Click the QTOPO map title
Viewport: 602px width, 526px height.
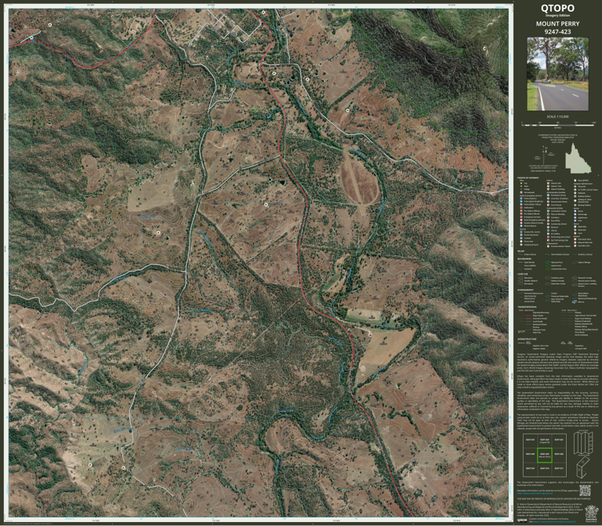pos(557,8)
